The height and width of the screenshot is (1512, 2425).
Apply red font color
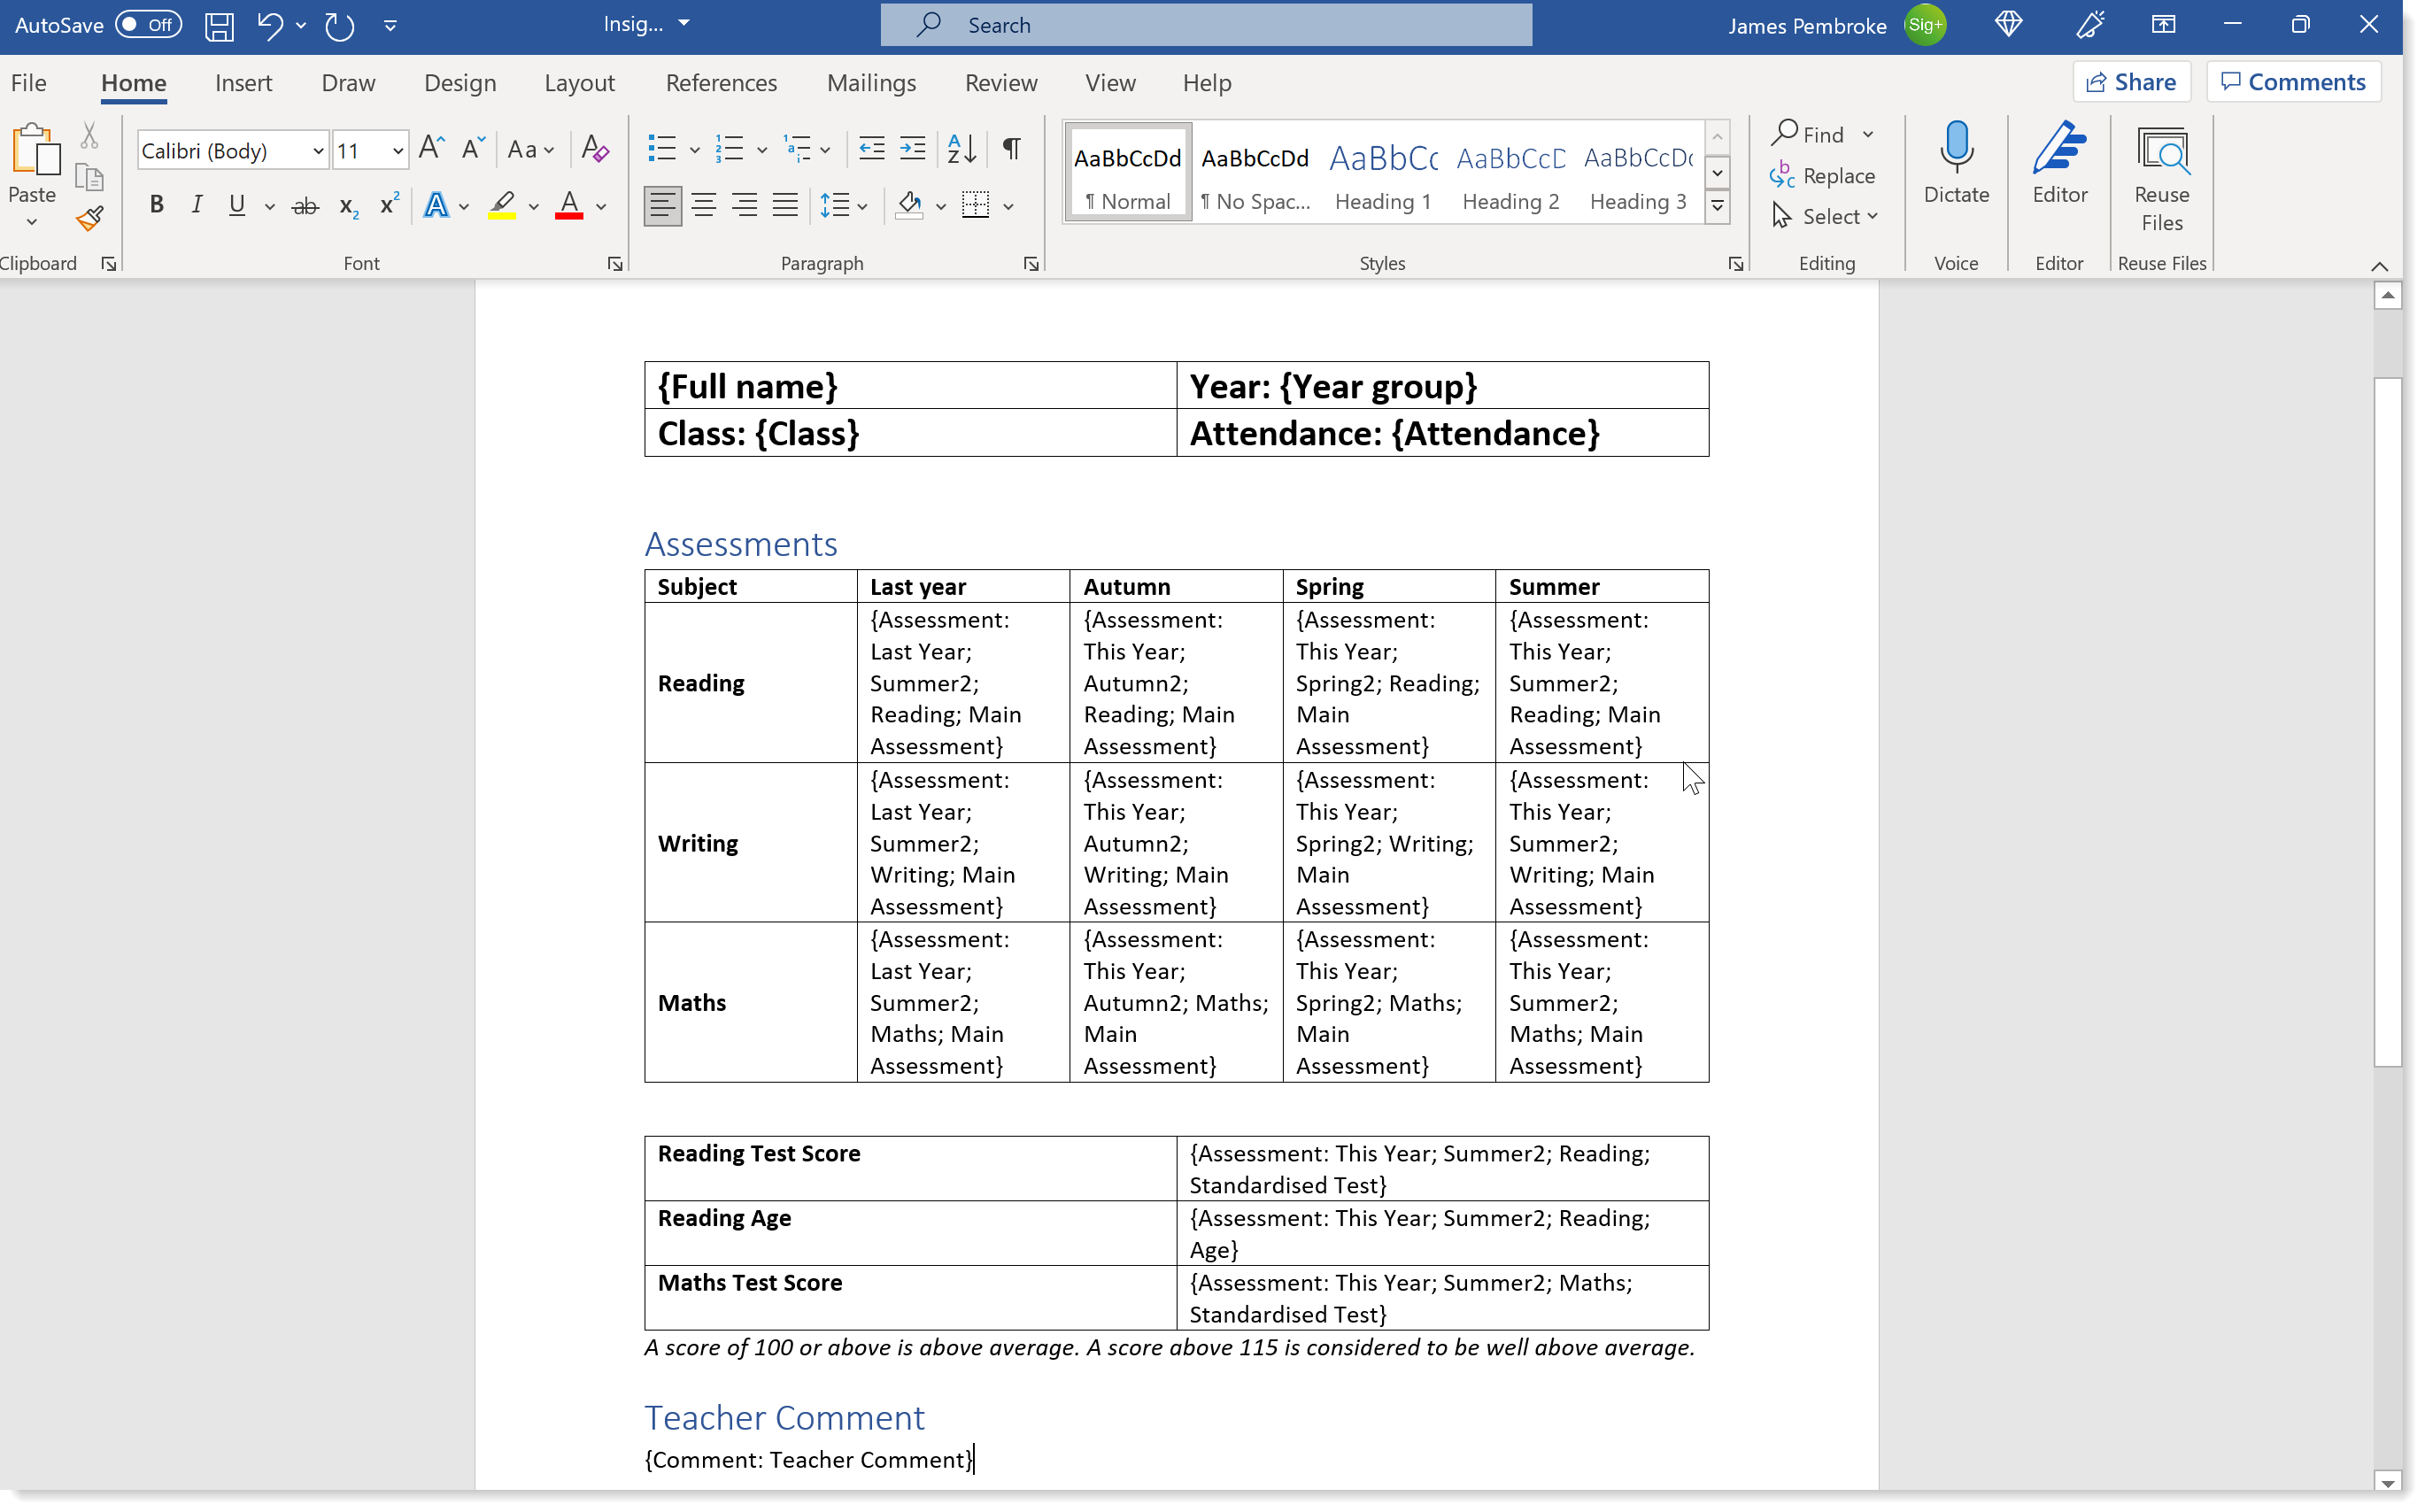(x=569, y=206)
